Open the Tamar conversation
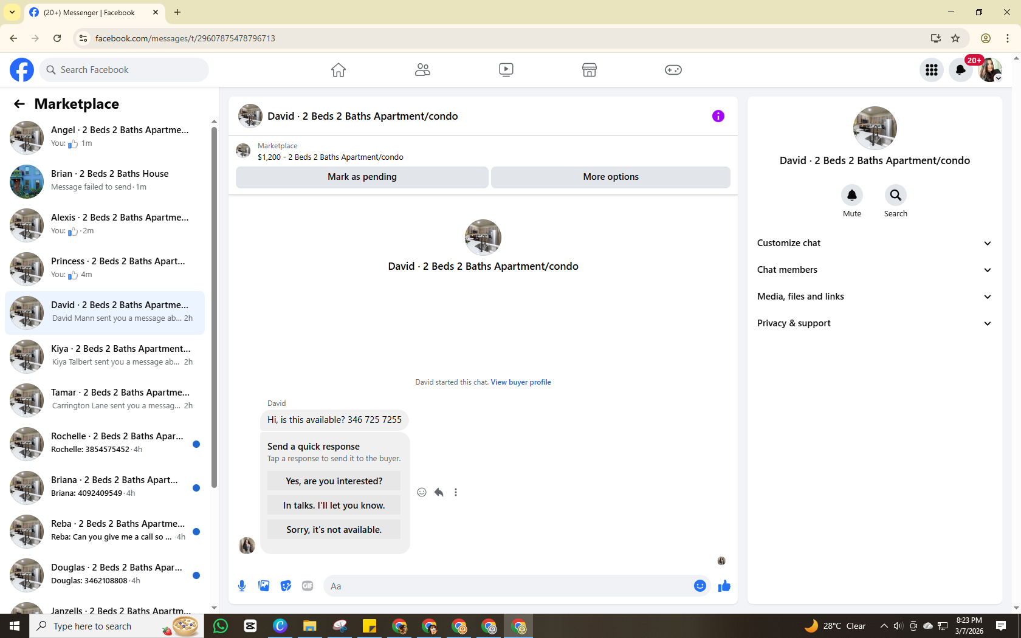 click(x=105, y=400)
